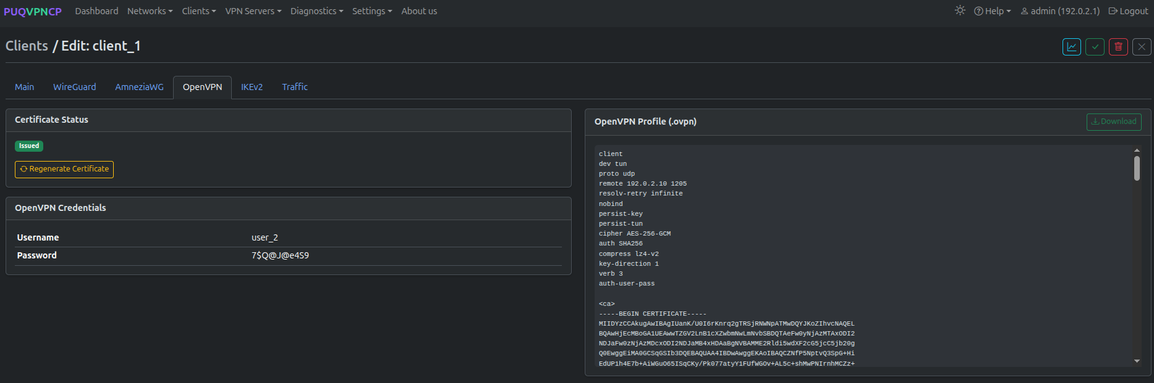This screenshot has width=1154, height=383.
Task: Click the admin (192.0.2.1) user link
Action: coord(1060,11)
